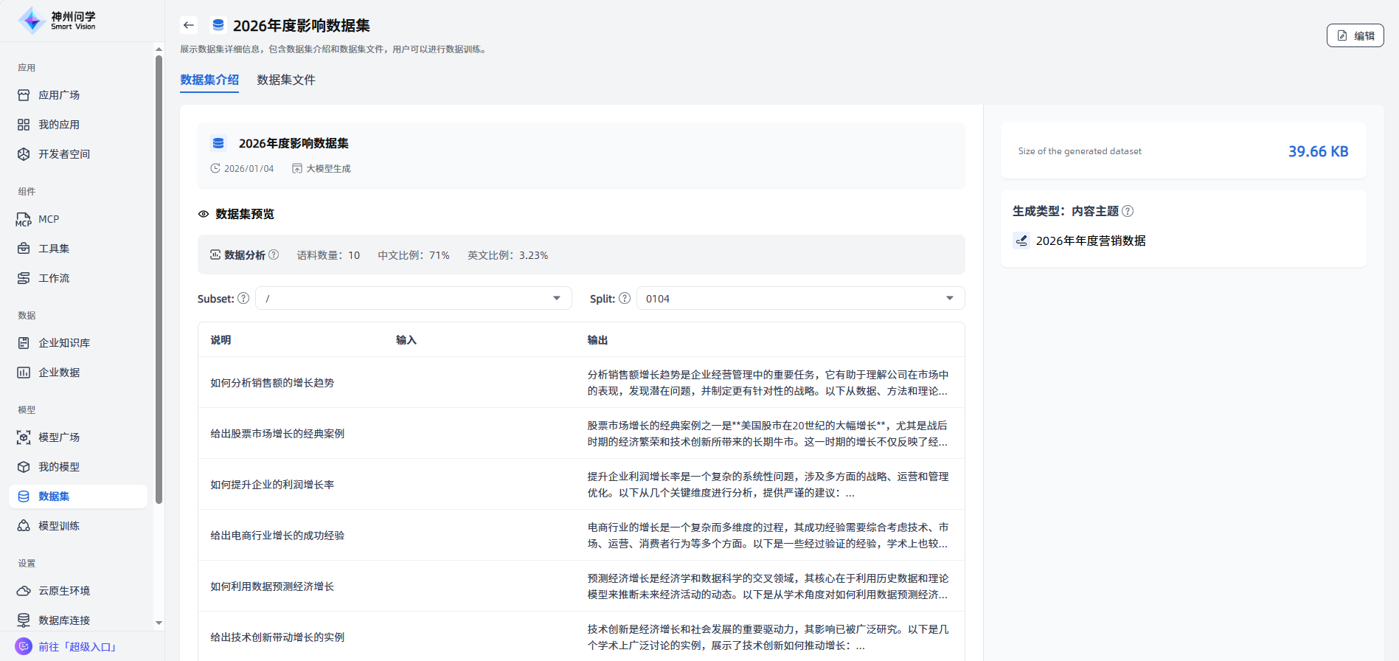Screen dimensions: 1399x661
Task: Select the 数据集介绍 tab
Action: click(x=209, y=80)
